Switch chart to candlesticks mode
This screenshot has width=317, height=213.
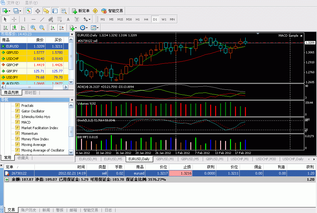pyautogui.click(x=14, y=28)
